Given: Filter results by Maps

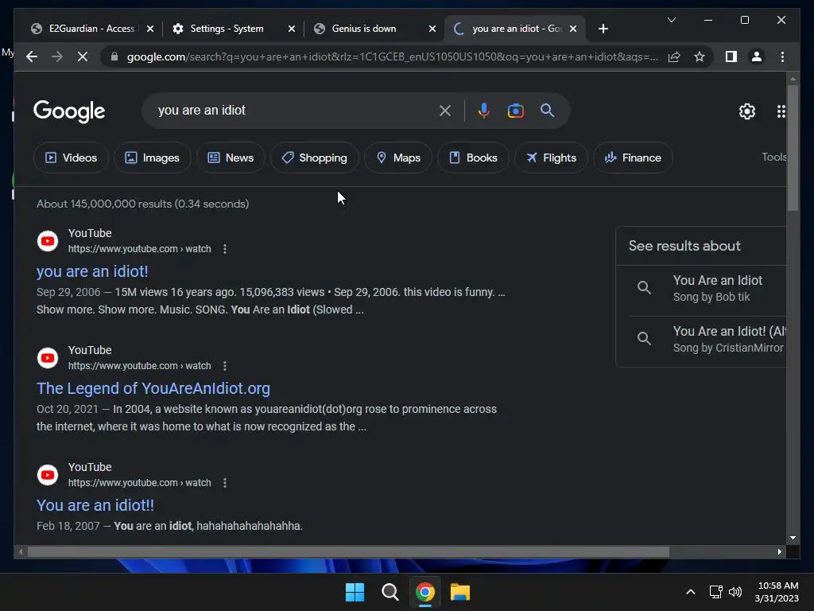Looking at the screenshot, I should pyautogui.click(x=398, y=158).
